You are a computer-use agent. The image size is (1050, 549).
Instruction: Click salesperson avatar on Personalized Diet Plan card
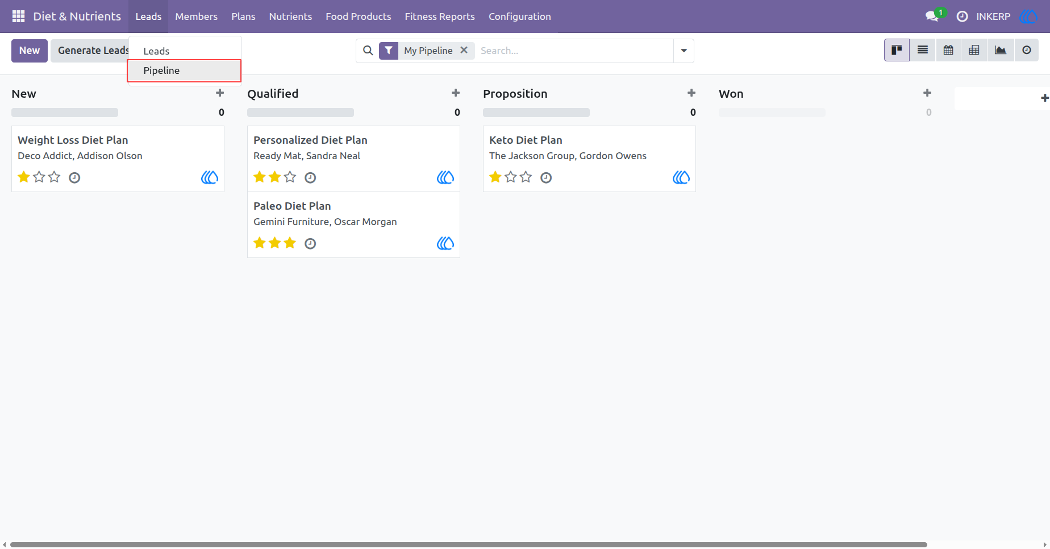click(x=445, y=177)
